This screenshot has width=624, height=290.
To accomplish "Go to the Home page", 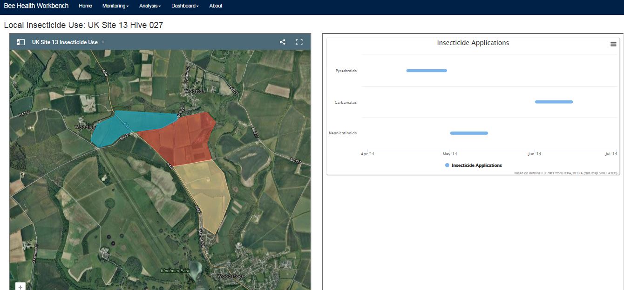I will point(85,6).
